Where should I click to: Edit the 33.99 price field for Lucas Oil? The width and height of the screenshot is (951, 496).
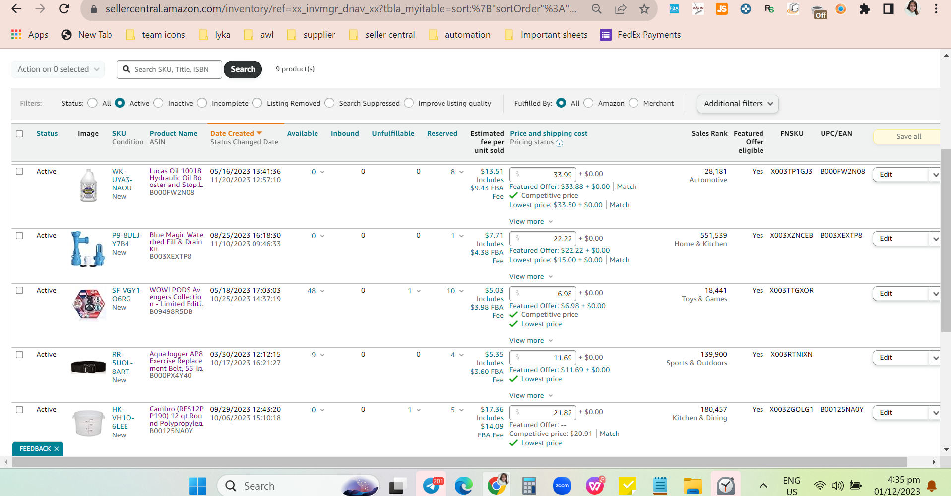[543, 175]
